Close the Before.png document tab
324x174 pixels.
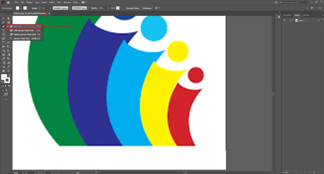(x=49, y=13)
